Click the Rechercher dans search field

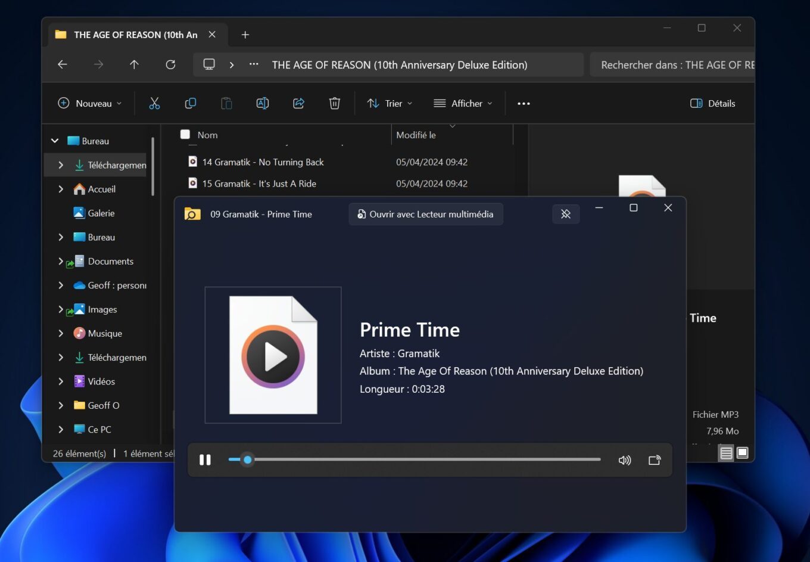[672, 64]
